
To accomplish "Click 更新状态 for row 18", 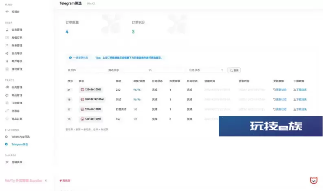I will (x=280, y=99).
